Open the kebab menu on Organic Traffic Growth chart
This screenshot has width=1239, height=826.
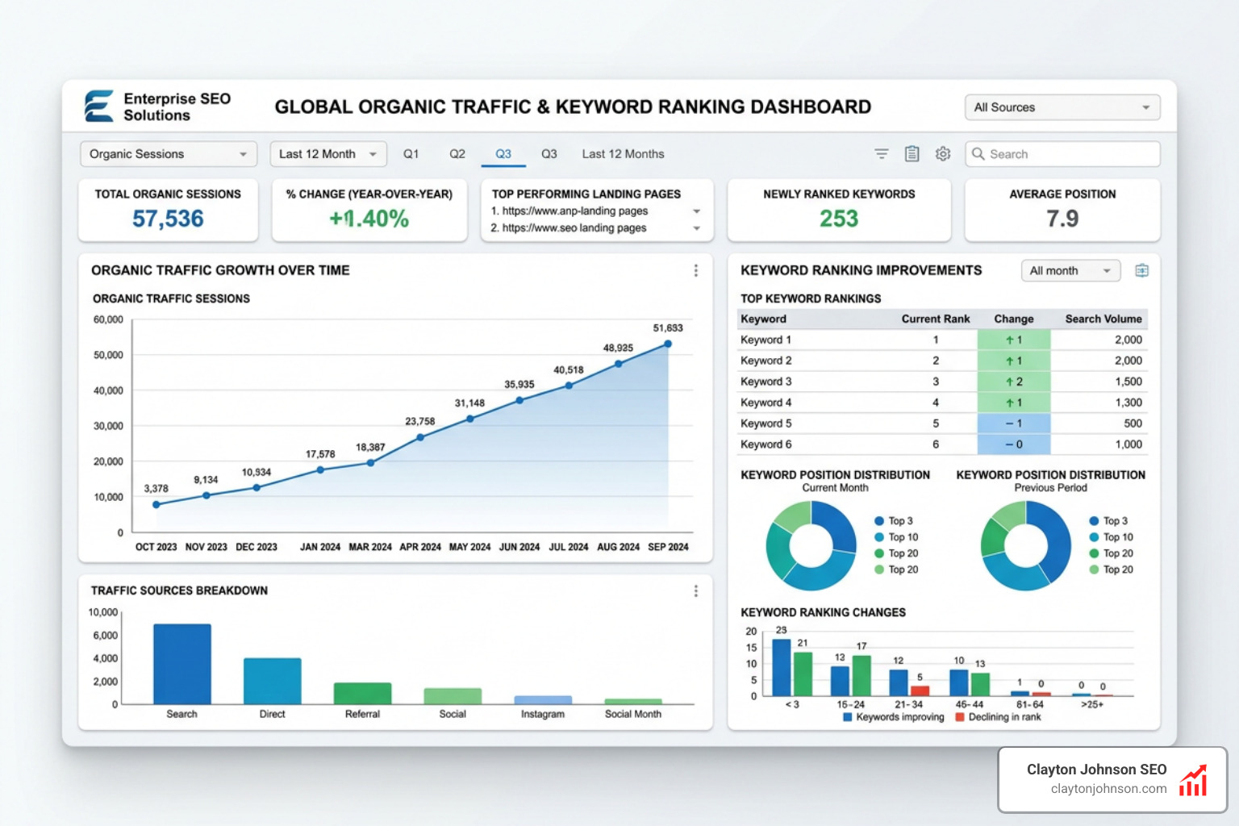pyautogui.click(x=695, y=270)
